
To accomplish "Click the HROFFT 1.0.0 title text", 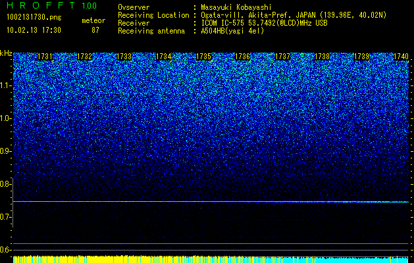I will tap(52, 5).
